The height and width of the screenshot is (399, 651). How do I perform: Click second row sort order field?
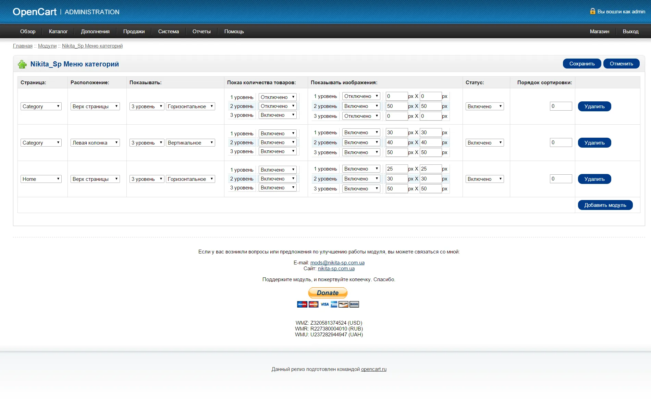click(561, 142)
